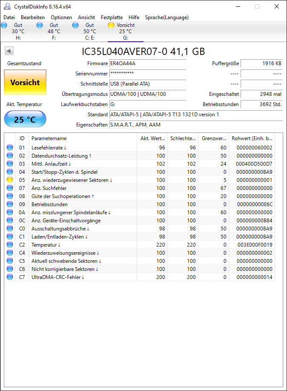
Task: Click the Schnittstelle field USB (Parallel ATA)
Action: point(148,84)
